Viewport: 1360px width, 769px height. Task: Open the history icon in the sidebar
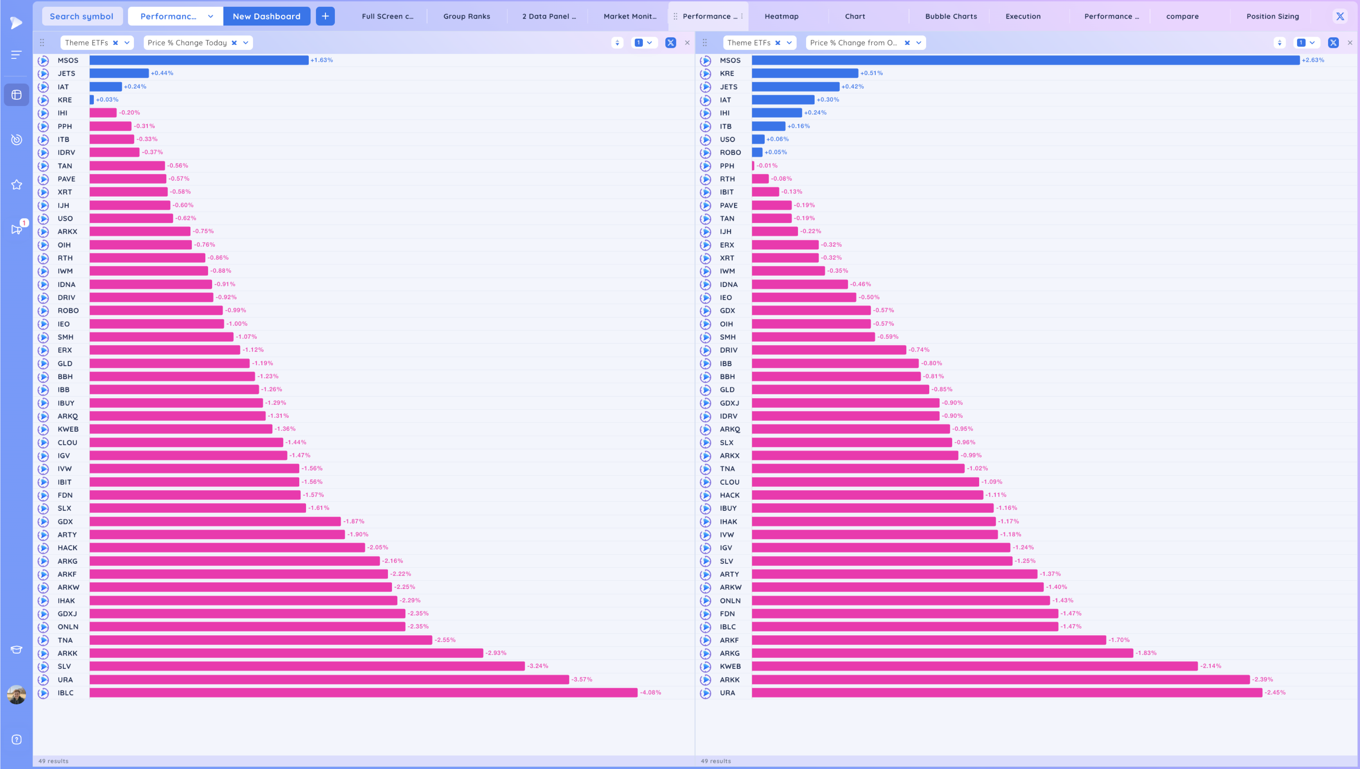[16, 140]
